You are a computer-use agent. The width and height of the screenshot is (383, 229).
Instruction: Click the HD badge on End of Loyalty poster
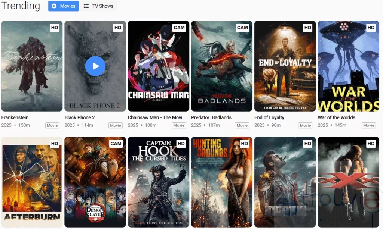click(307, 28)
